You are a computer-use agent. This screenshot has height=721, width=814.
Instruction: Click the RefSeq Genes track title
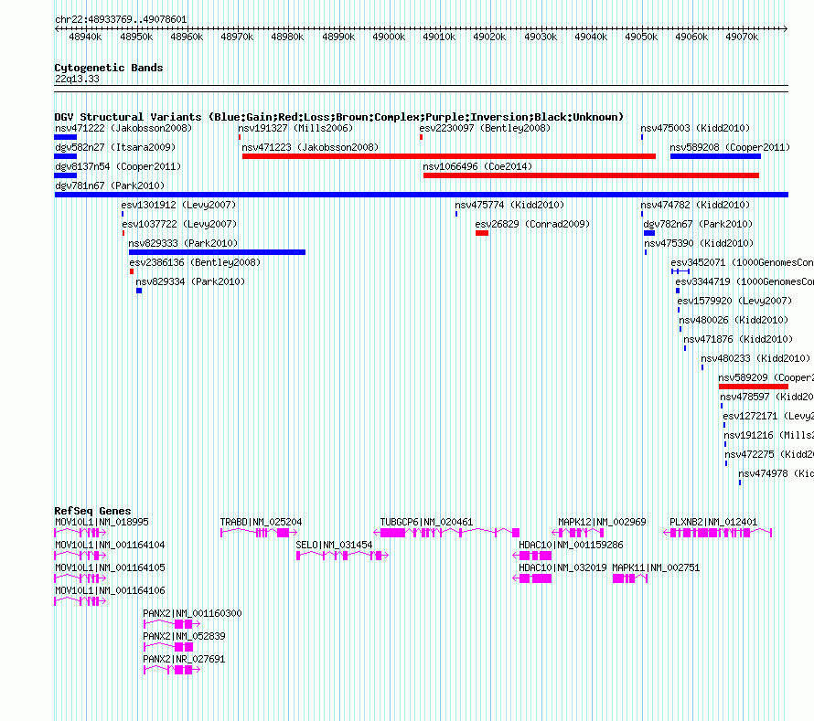pos(92,511)
